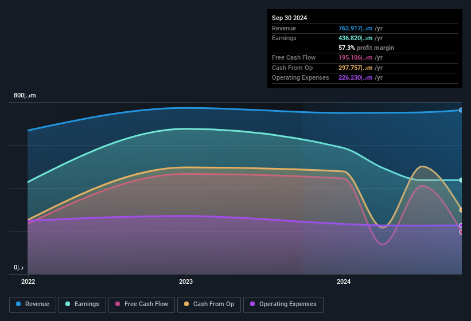
Task: Click the Free Cash Flow tooltip row label
Action: pos(294,57)
